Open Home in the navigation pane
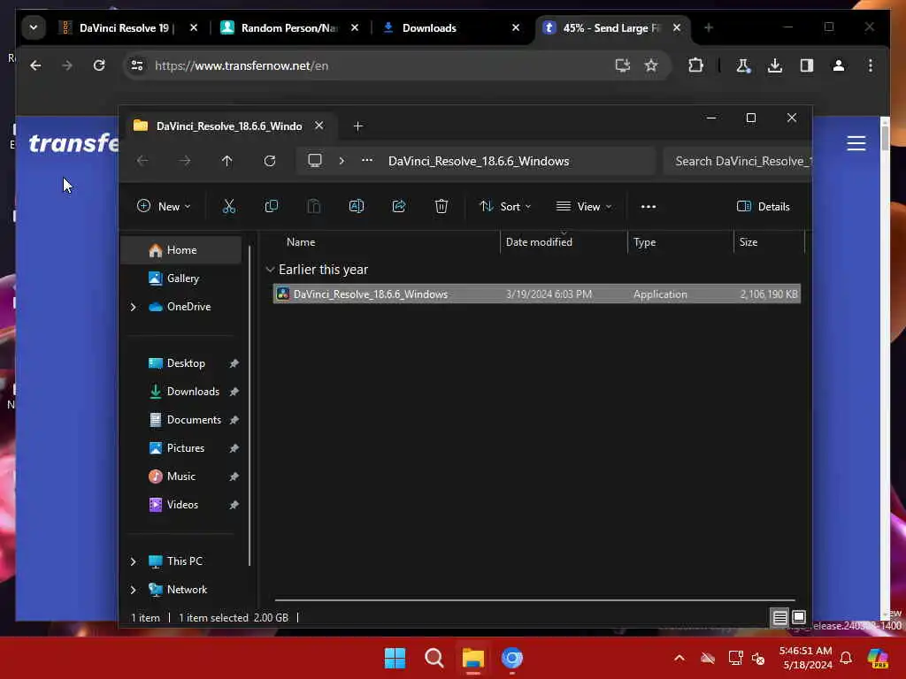Viewport: 906px width, 679px height. (182, 250)
